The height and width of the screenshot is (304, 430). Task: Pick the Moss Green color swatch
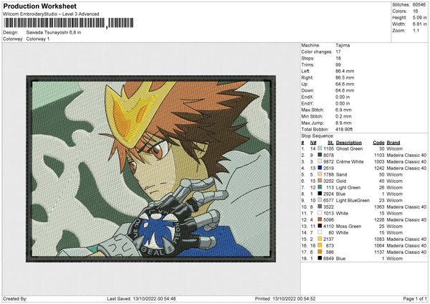320,226
